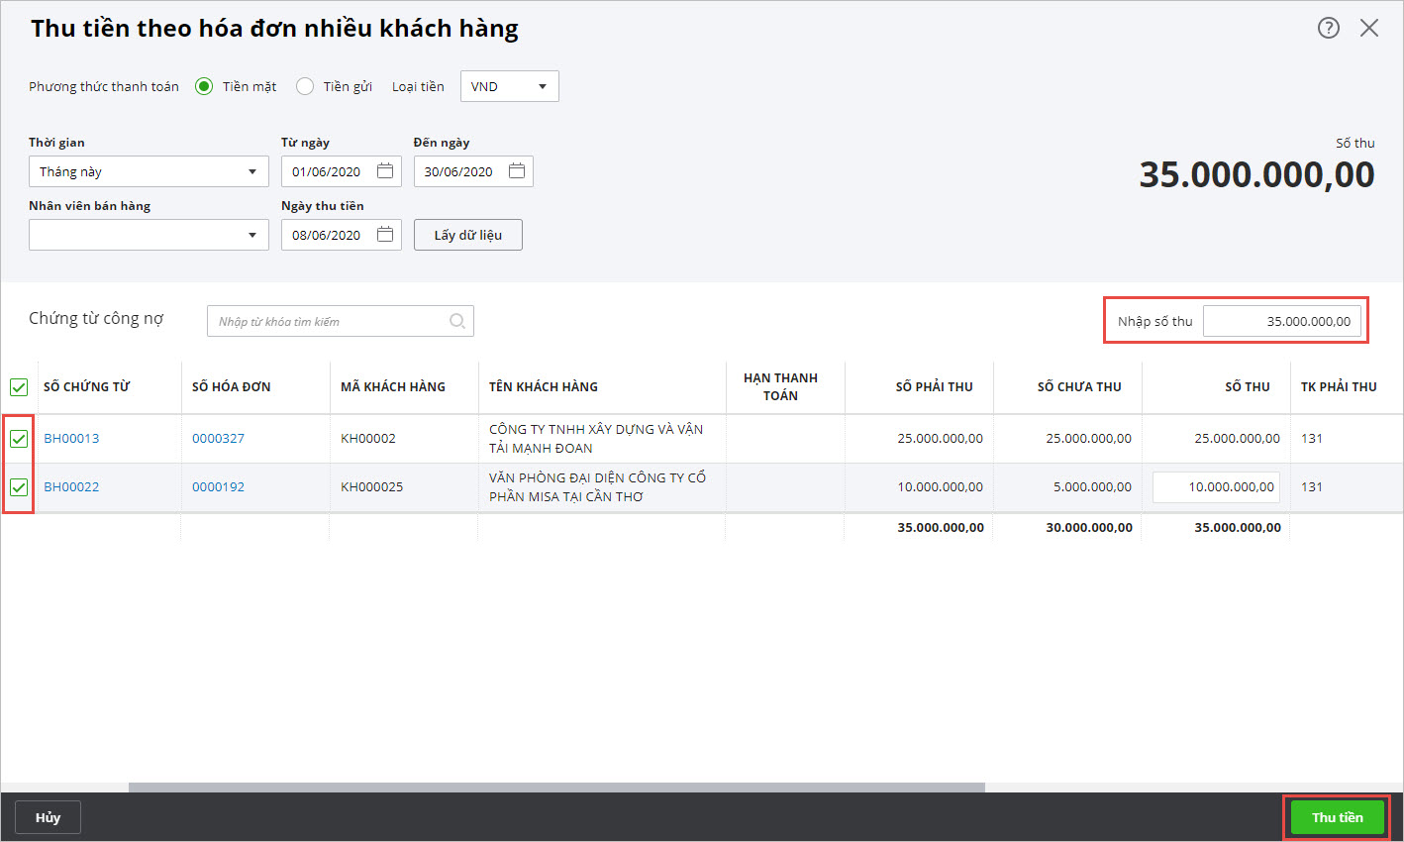
Task: Select Tiền mặt payment method
Action: (204, 86)
